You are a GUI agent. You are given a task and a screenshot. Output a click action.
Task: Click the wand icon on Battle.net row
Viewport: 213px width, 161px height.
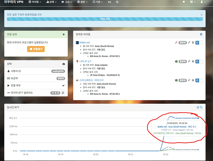click(189, 43)
